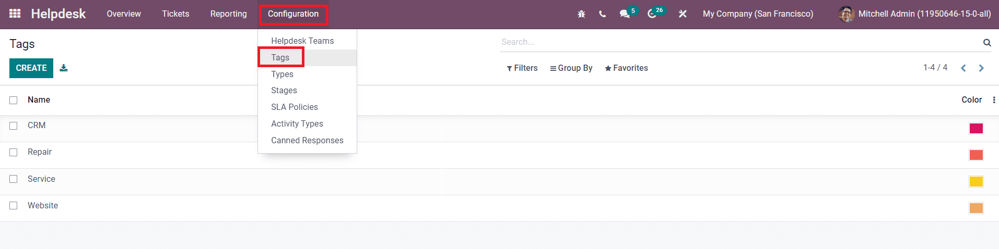Click the Website orange color swatch
Screen dimensions: 999x249
[976, 208]
